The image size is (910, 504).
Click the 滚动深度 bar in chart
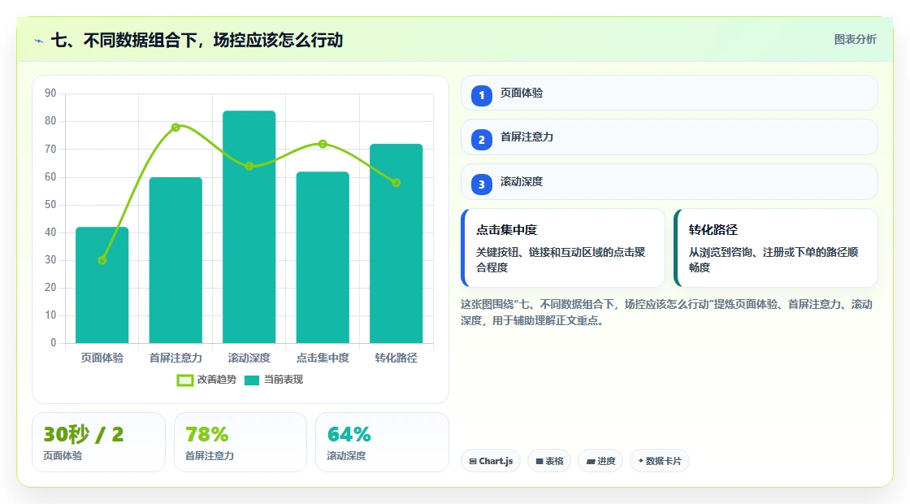pos(249,227)
